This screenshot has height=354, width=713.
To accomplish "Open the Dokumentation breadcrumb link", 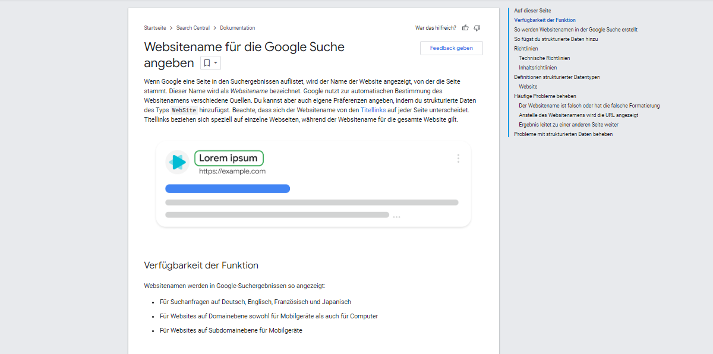I will (x=238, y=28).
